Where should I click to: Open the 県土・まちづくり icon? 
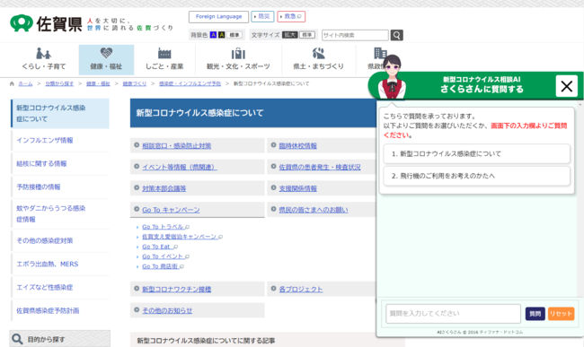(318, 54)
